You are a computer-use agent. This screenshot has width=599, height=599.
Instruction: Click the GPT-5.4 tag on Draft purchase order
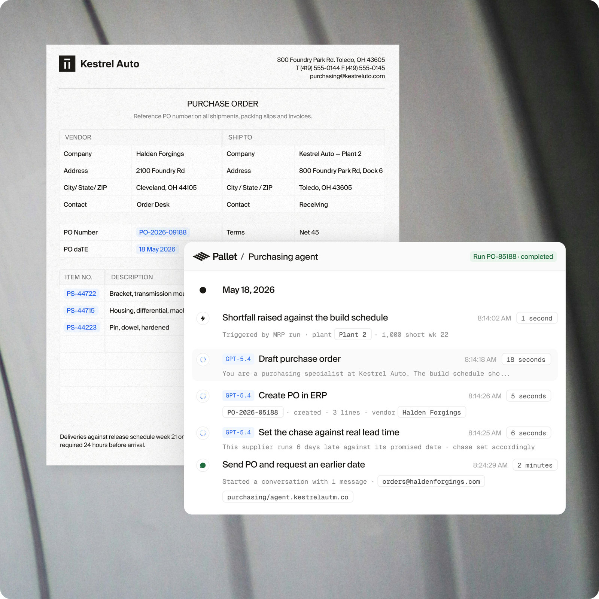coord(238,359)
